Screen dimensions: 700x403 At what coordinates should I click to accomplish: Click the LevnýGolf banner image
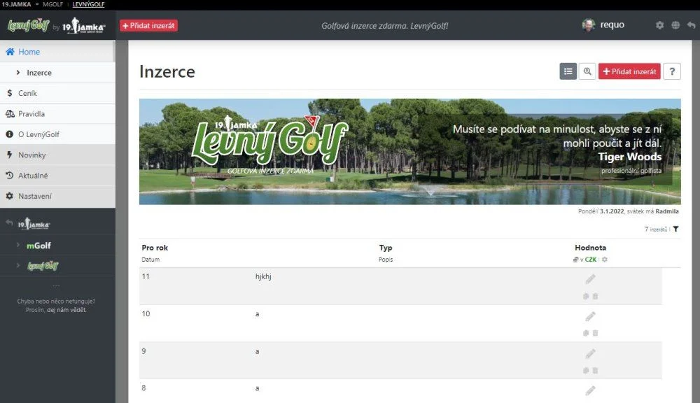(x=409, y=152)
